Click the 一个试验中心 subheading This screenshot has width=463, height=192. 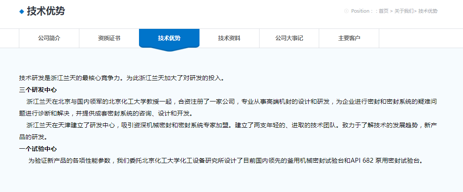(38, 149)
